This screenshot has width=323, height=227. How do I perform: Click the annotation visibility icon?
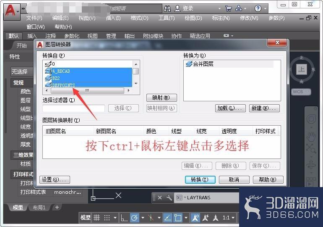[195, 218]
